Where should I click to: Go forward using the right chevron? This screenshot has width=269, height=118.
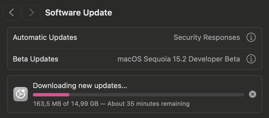click(31, 13)
